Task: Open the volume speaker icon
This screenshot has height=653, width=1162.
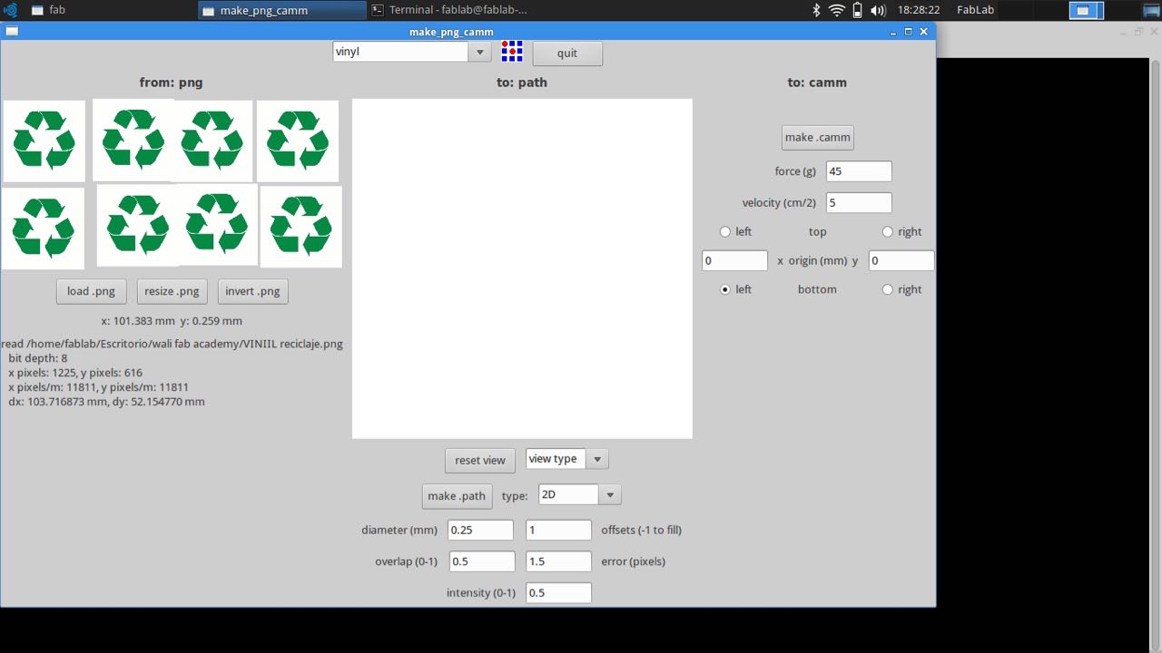Action: tap(878, 10)
